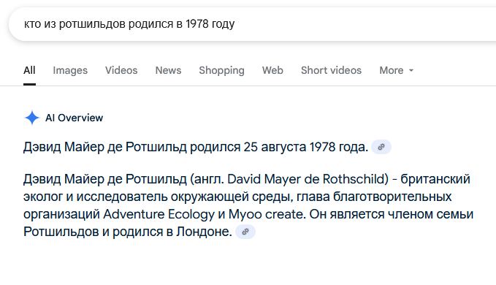Switch to the Videos tab
The image size is (496, 285).
point(121,70)
